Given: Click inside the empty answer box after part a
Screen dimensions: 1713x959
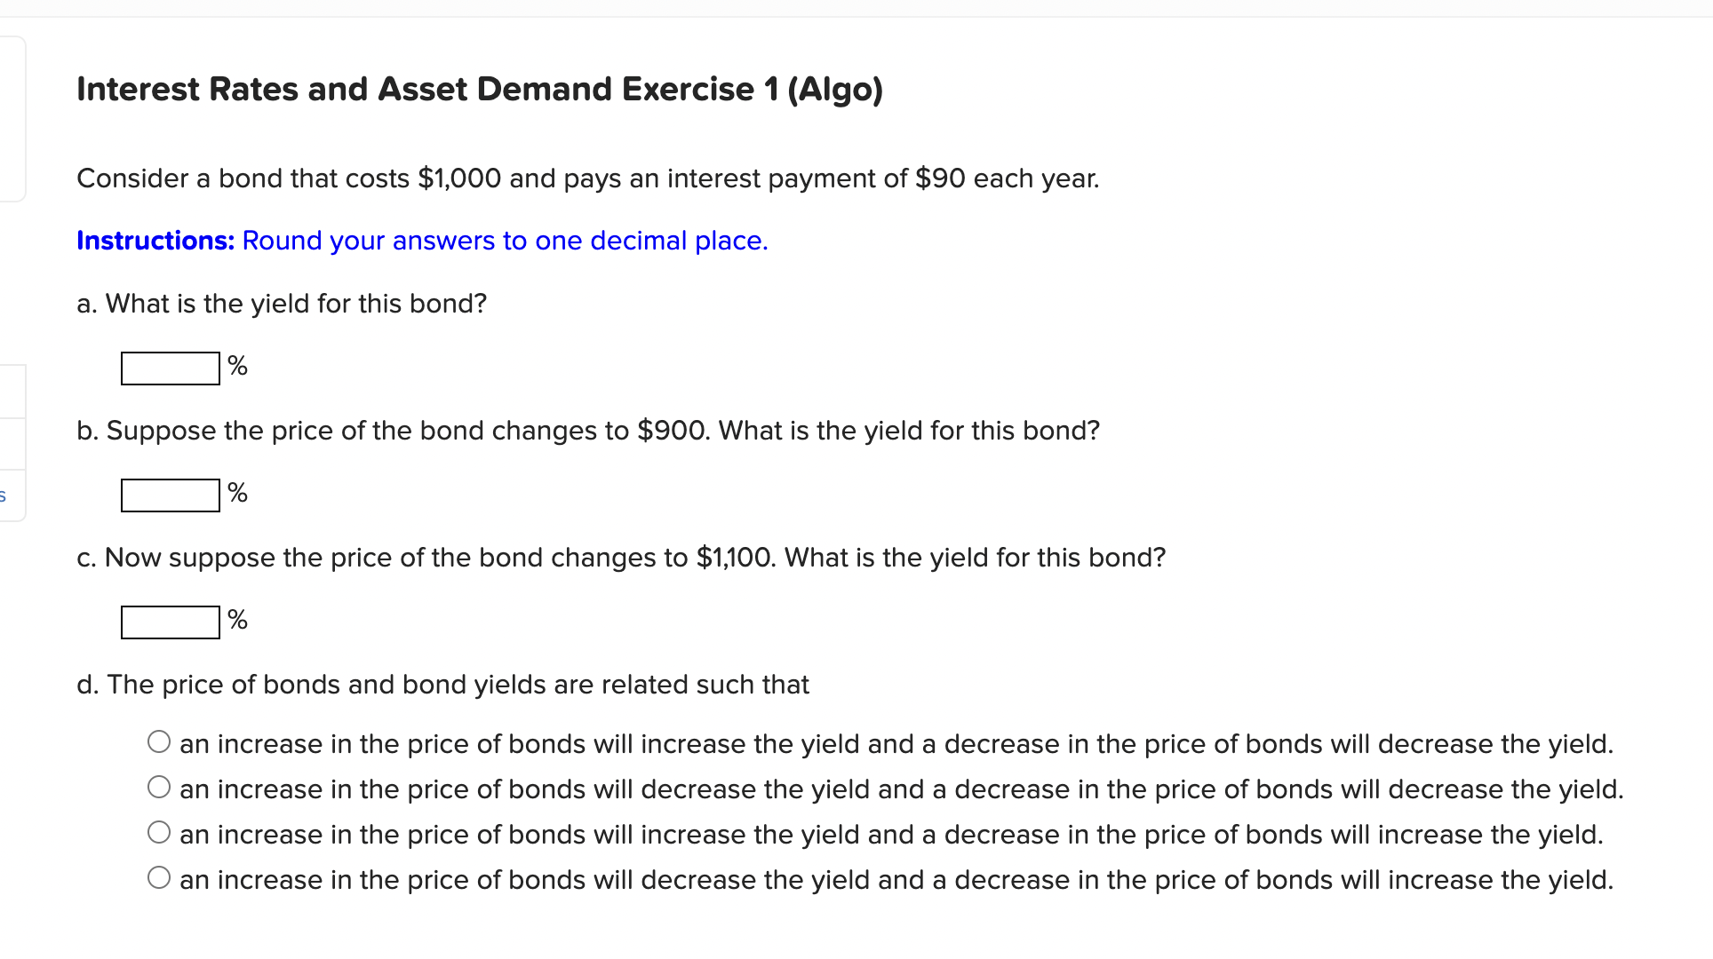Looking at the screenshot, I should [169, 368].
